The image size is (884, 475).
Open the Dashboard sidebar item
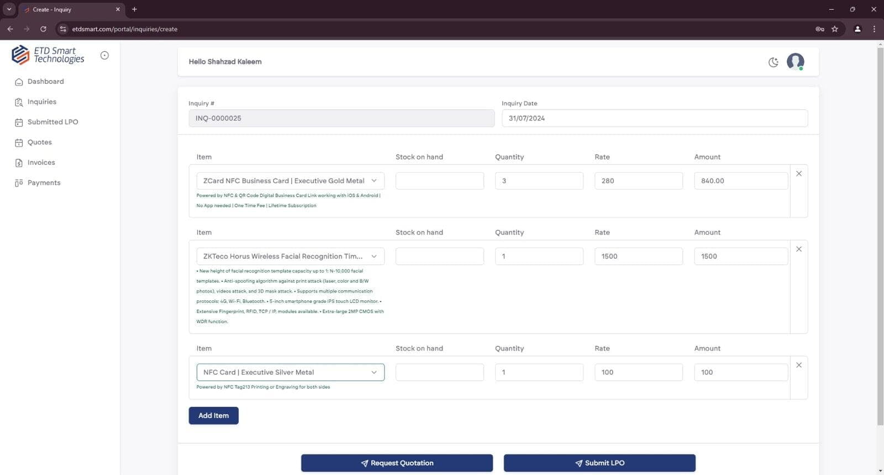(39, 82)
